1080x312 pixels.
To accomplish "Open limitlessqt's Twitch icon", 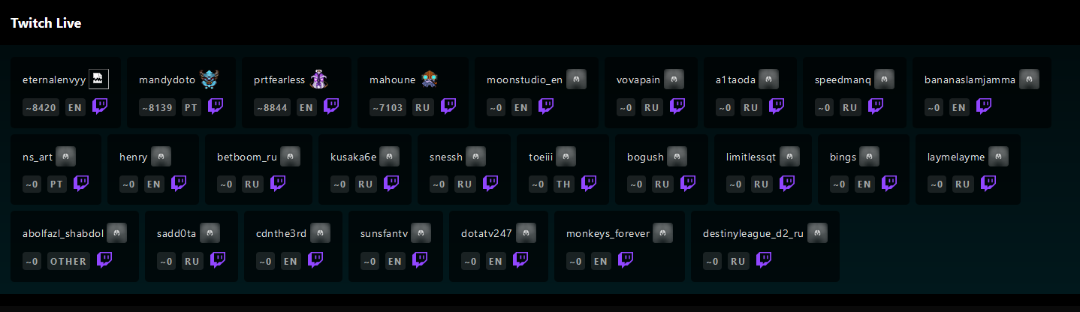I will click(x=786, y=183).
